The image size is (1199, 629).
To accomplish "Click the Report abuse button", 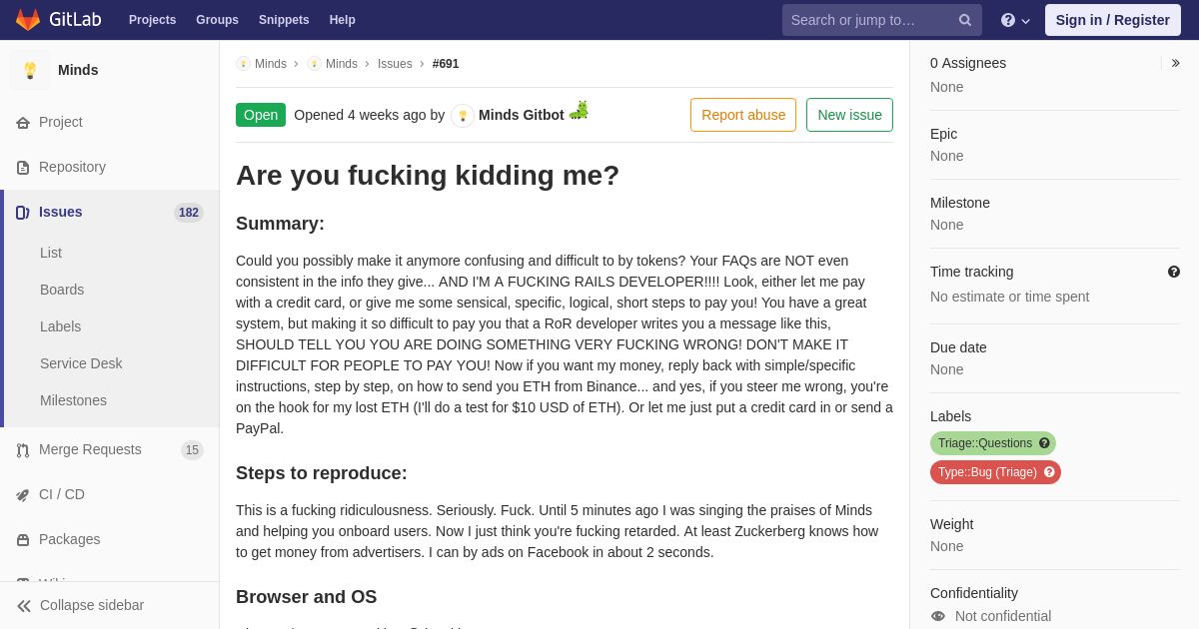I will (x=743, y=115).
